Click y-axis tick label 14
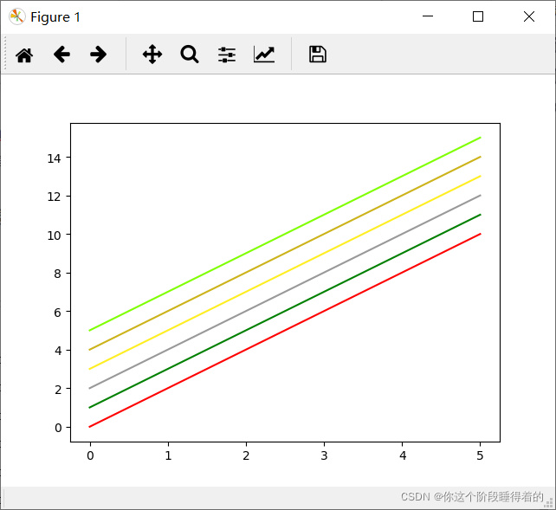The image size is (556, 510). coord(54,158)
